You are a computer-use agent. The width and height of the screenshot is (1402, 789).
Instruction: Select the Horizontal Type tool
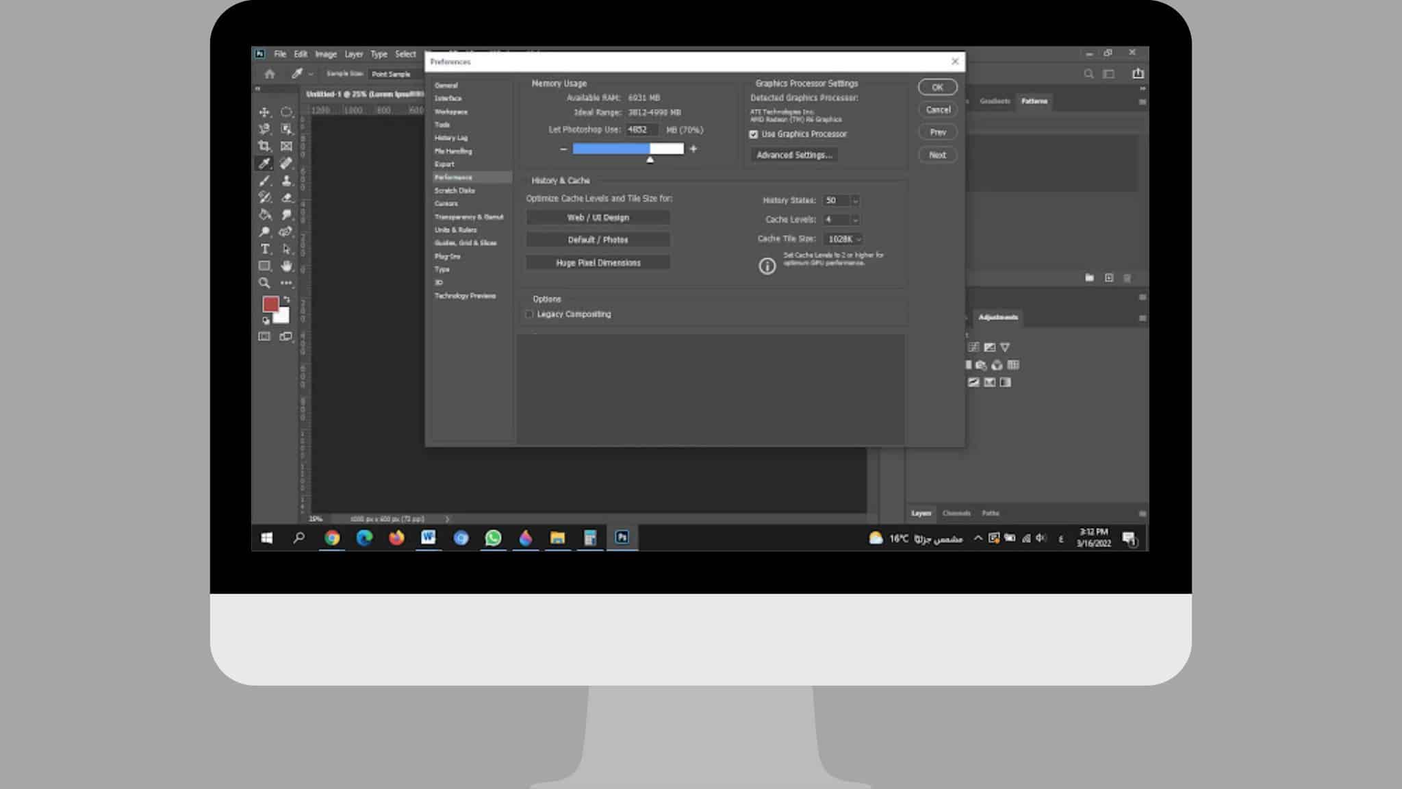[264, 249]
